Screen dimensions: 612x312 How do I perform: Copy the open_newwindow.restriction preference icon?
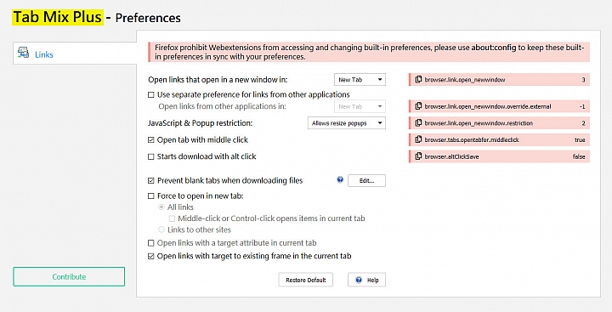pos(418,123)
